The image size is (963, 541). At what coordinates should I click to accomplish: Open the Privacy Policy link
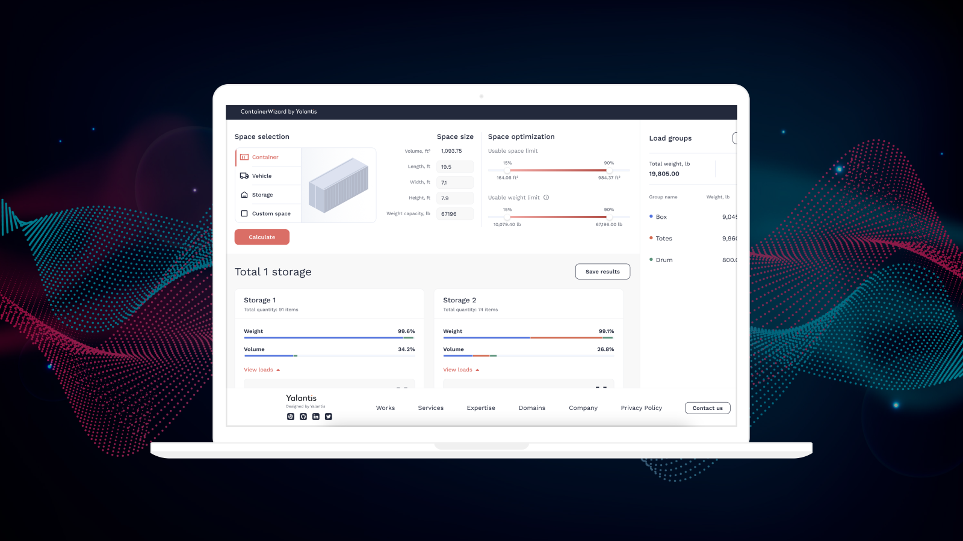coord(641,408)
